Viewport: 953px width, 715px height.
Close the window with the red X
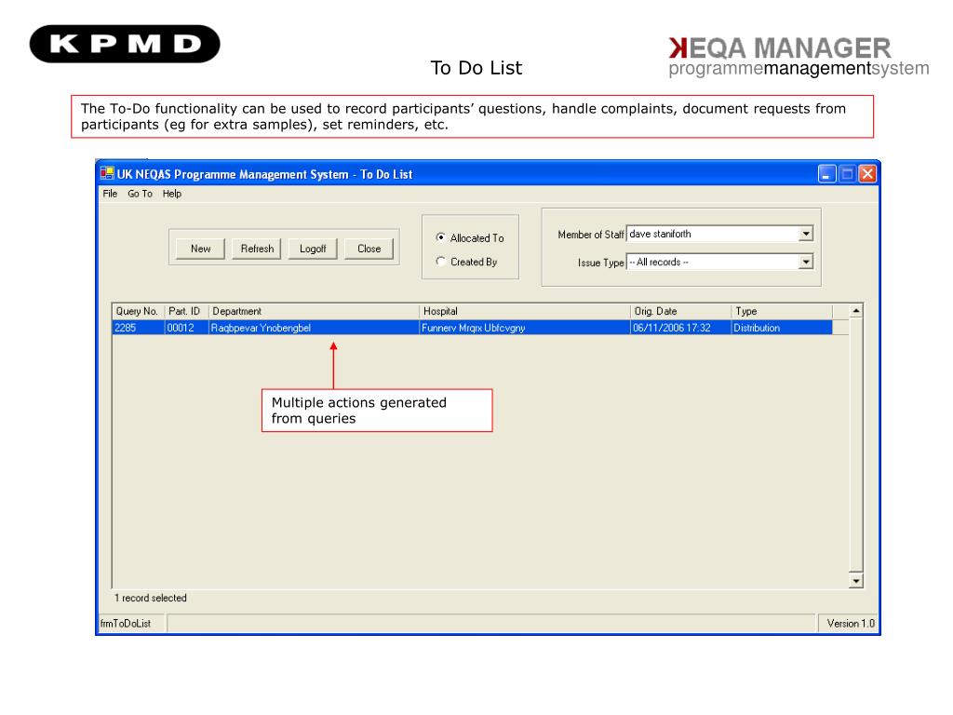tap(868, 174)
